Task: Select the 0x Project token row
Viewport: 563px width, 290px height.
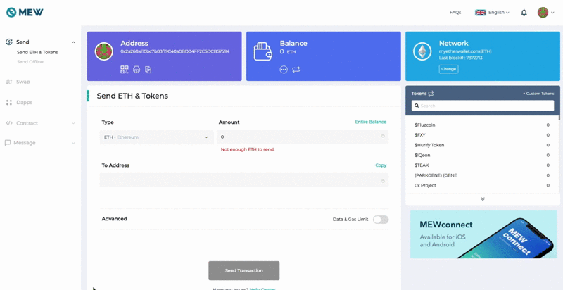Action: (x=482, y=185)
